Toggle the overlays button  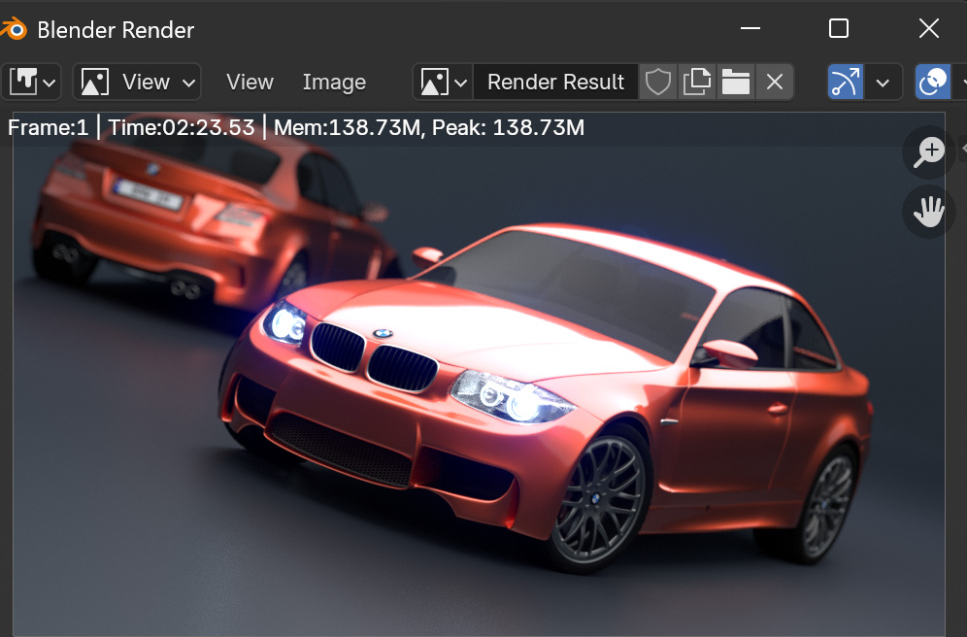tap(933, 83)
